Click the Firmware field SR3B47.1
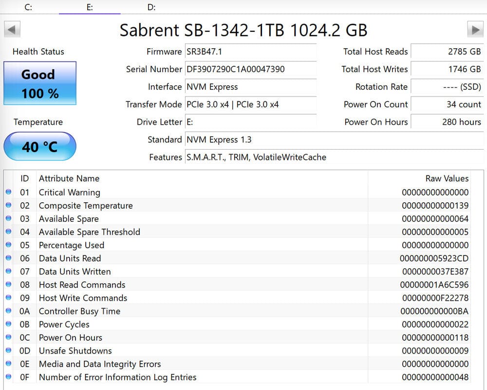Screen dimensions: 487x390 [x=251, y=52]
